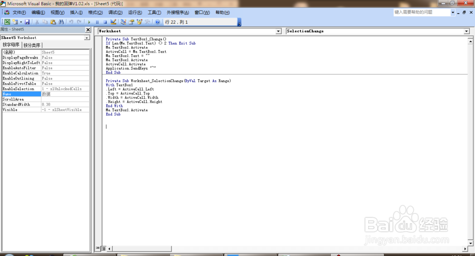This screenshot has height=256, width=475.
Task: Open the Toolbox icon
Action: pyautogui.click(x=147, y=22)
